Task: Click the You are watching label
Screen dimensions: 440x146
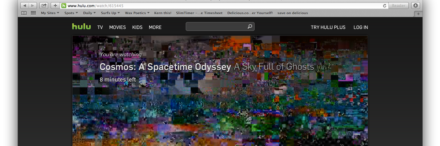Action: click(121, 54)
